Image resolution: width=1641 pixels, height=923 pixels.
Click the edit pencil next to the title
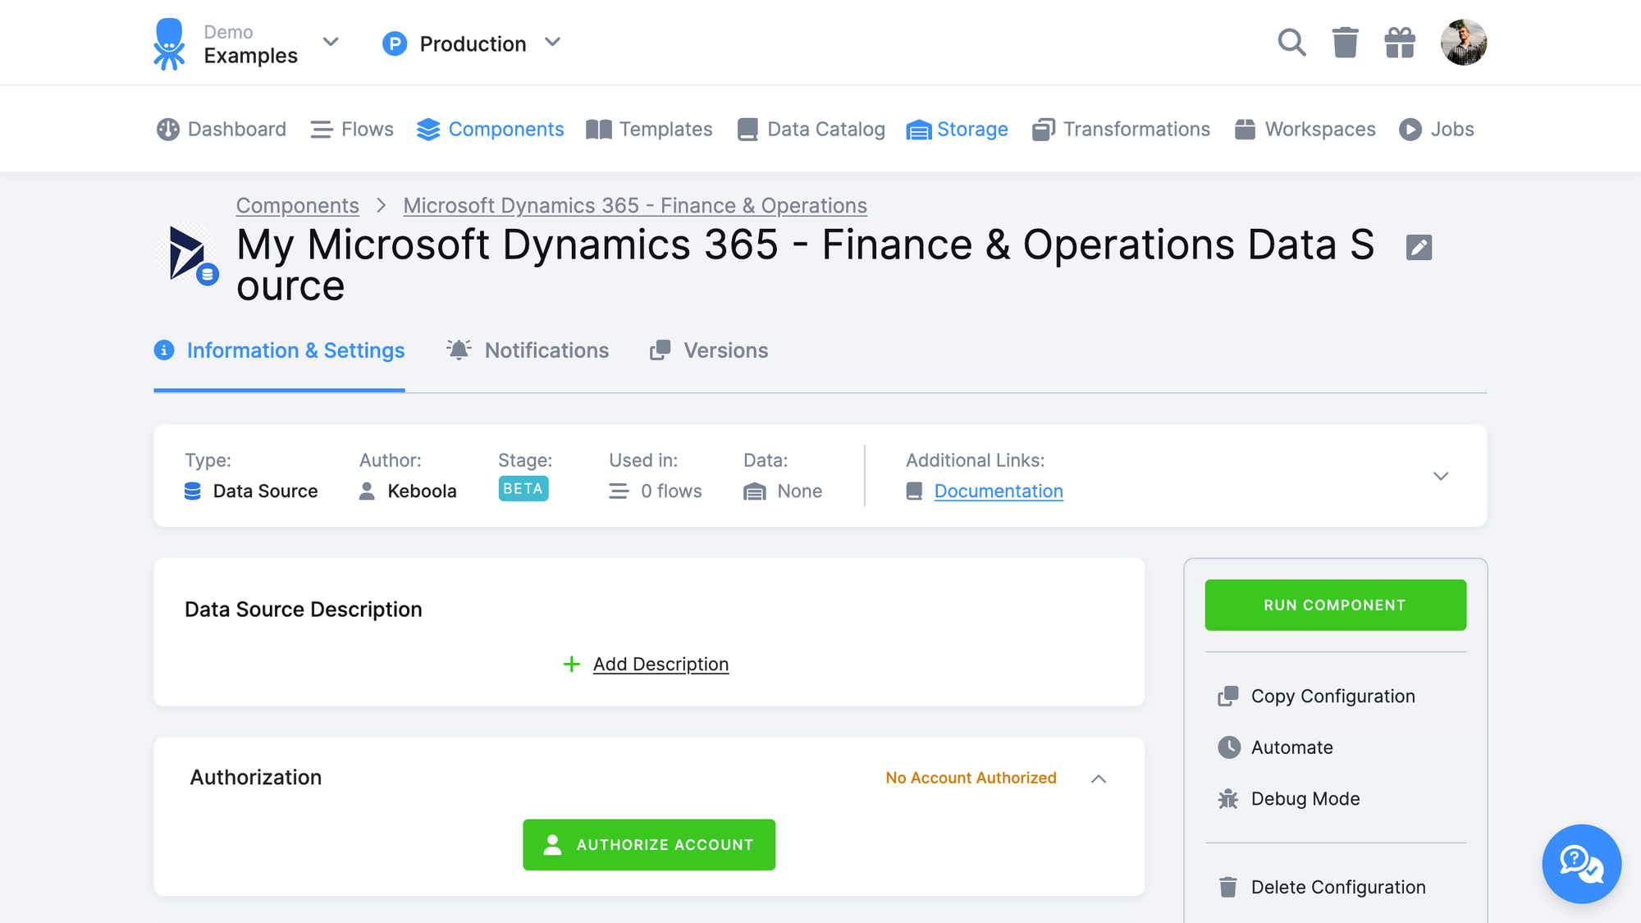click(1419, 248)
